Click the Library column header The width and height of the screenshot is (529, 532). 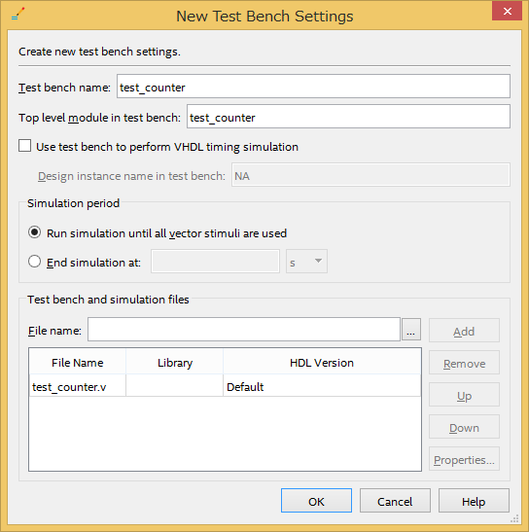click(175, 362)
